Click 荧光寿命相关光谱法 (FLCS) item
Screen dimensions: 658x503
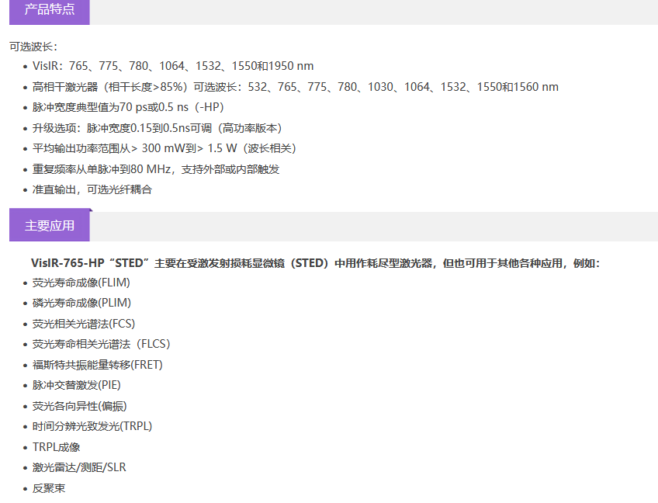pyautogui.click(x=101, y=344)
